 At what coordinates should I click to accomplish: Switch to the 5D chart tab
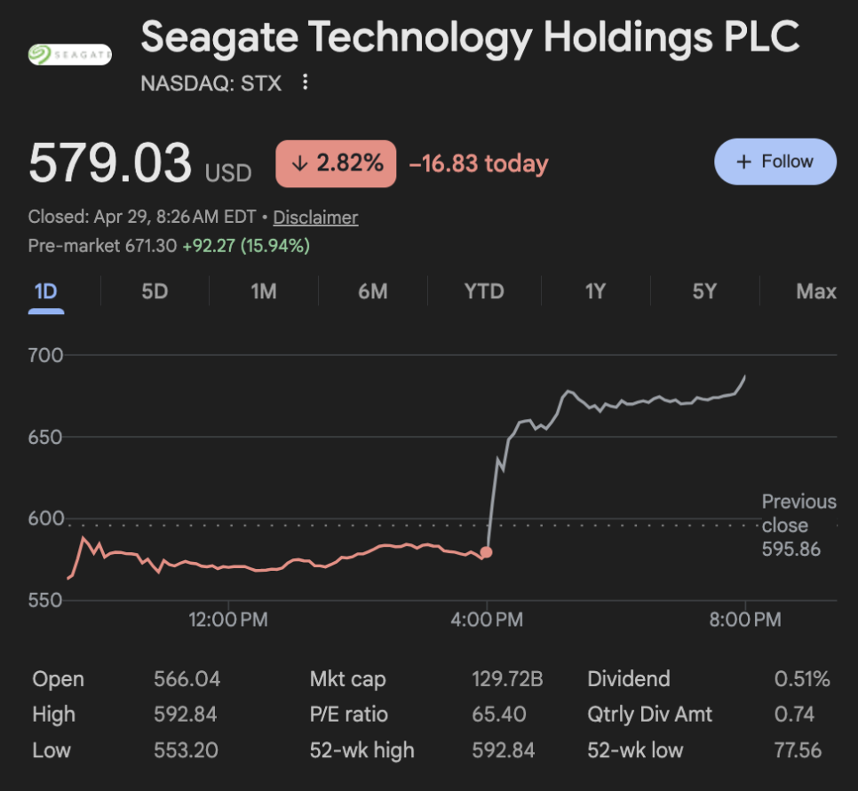pyautogui.click(x=155, y=291)
